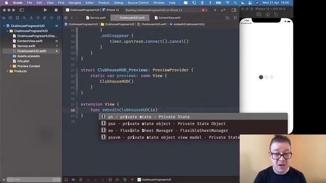Select ClubhouseHUD.swift in the navigator
This screenshot has height=183, width=326.
click(x=31, y=51)
